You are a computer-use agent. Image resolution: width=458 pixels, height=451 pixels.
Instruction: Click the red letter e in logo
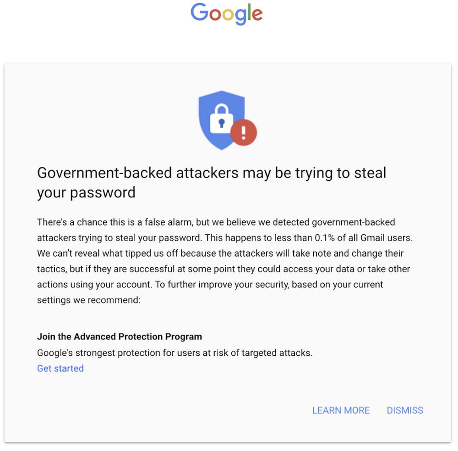pyautogui.click(x=256, y=15)
